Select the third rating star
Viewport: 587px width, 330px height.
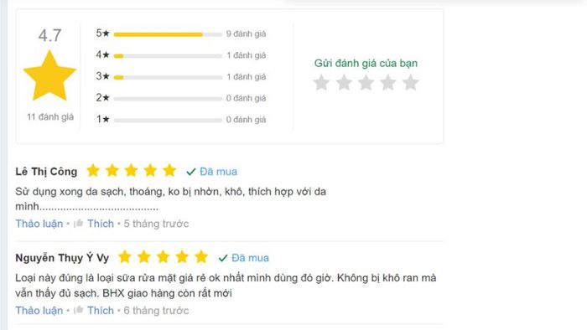tap(366, 83)
